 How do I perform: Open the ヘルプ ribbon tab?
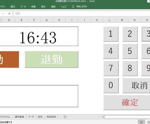coord(64,7)
